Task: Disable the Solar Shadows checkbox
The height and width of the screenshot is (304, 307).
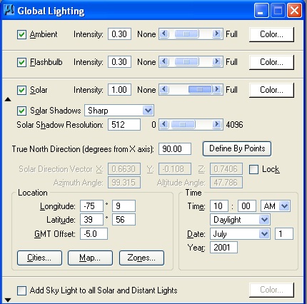Action: pyautogui.click(x=21, y=111)
